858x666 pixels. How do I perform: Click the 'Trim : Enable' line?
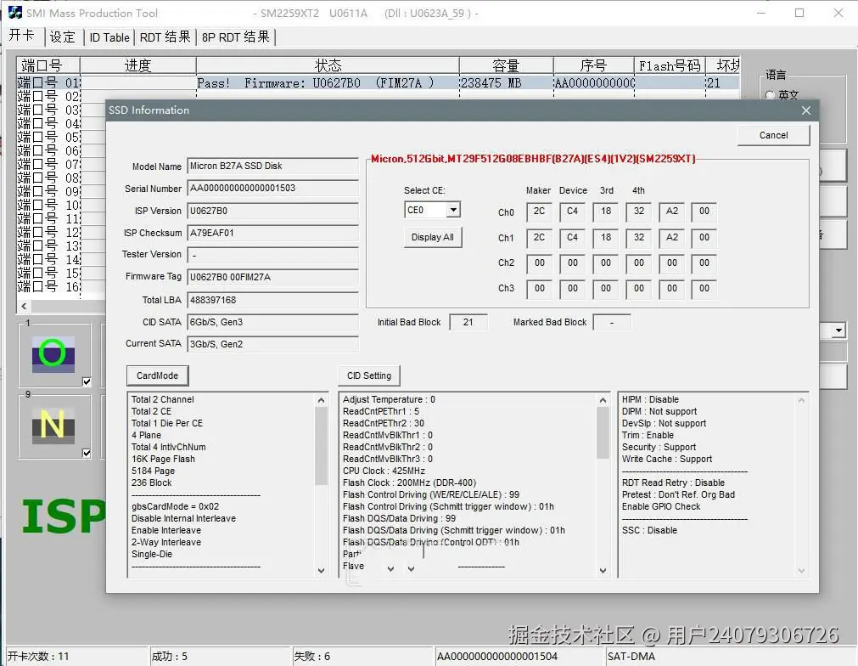pos(648,435)
